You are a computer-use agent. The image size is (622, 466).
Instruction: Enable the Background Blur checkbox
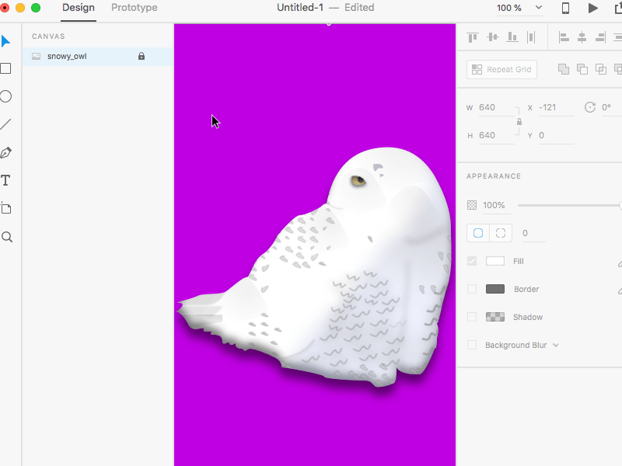pos(471,345)
